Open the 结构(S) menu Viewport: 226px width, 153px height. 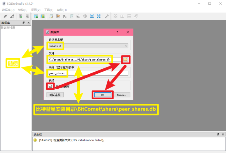(23, 10)
